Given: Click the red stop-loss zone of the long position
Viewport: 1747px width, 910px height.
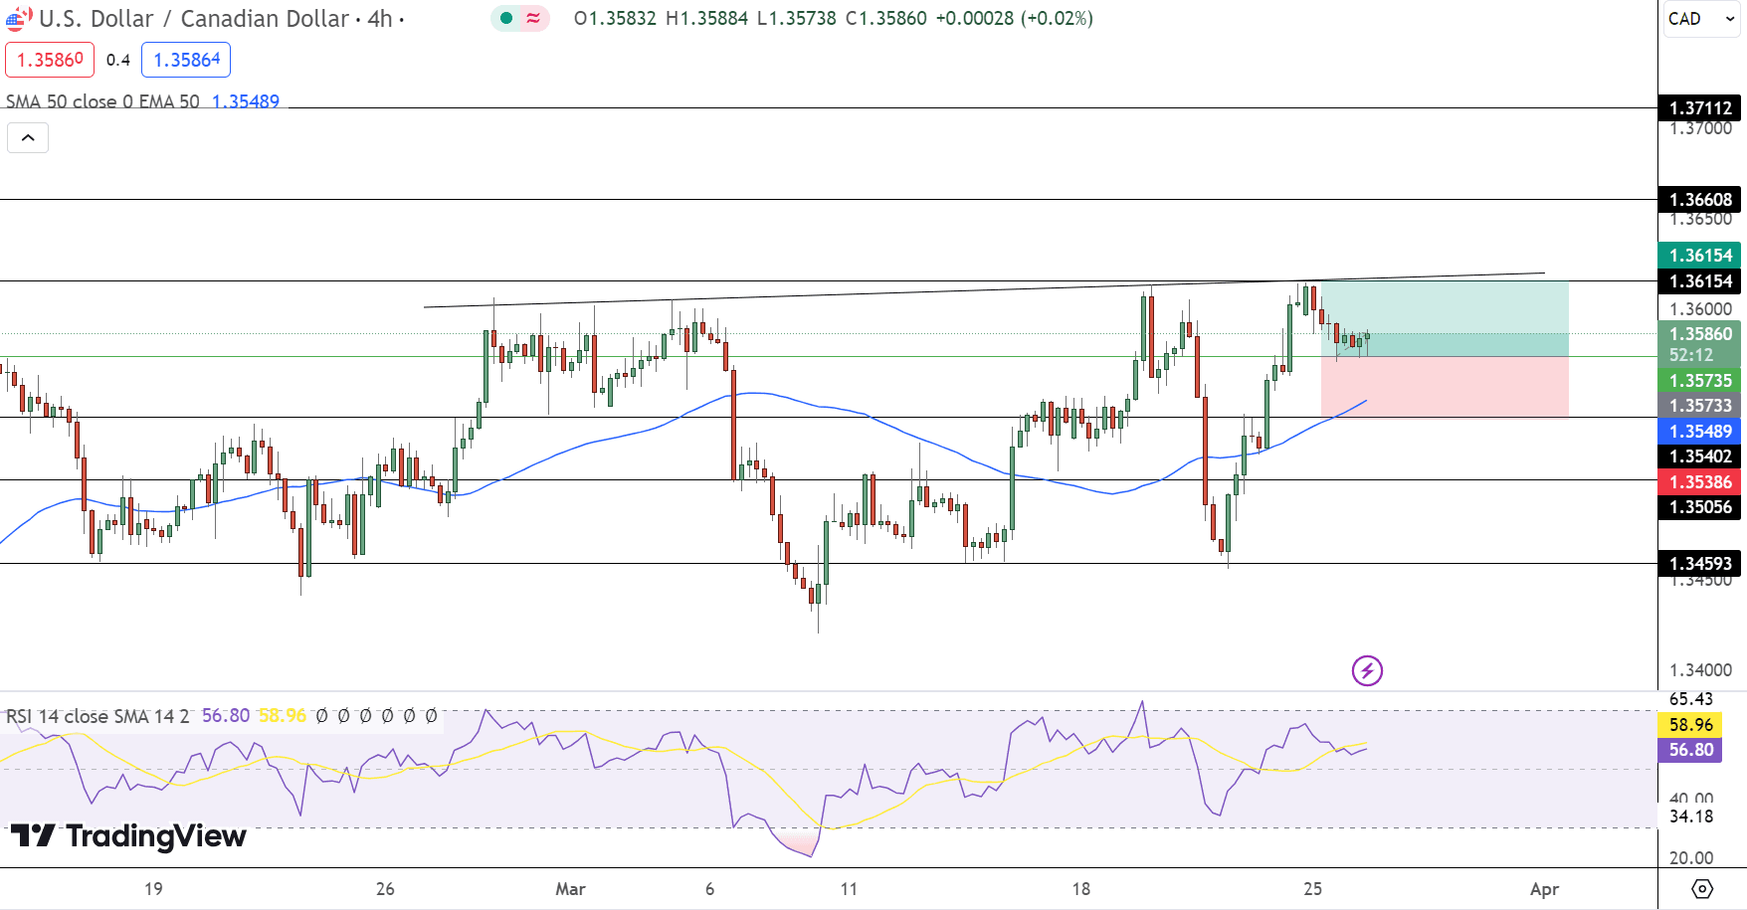Looking at the screenshot, I should [1445, 388].
